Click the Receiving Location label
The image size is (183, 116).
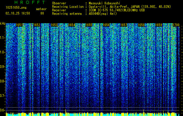(68, 7)
